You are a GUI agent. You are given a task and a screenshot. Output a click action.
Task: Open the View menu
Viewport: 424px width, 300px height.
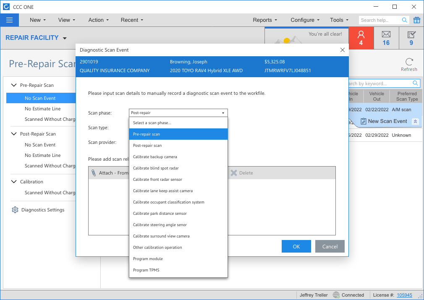coord(67,20)
